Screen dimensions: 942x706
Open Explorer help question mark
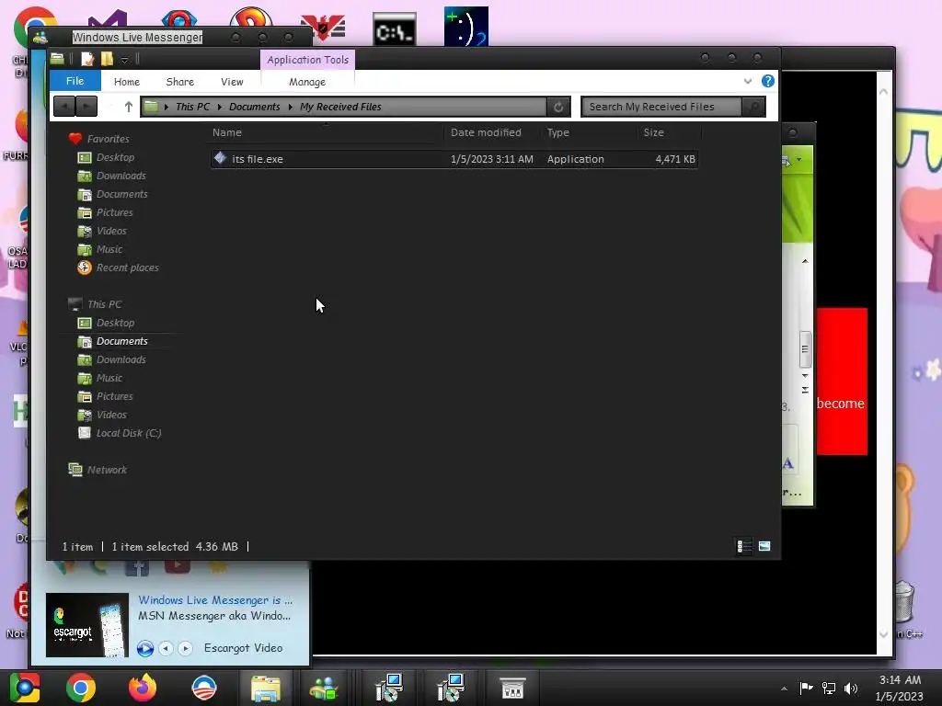[768, 81]
